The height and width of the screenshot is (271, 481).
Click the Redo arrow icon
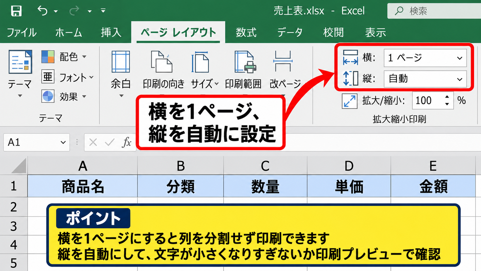(x=74, y=11)
